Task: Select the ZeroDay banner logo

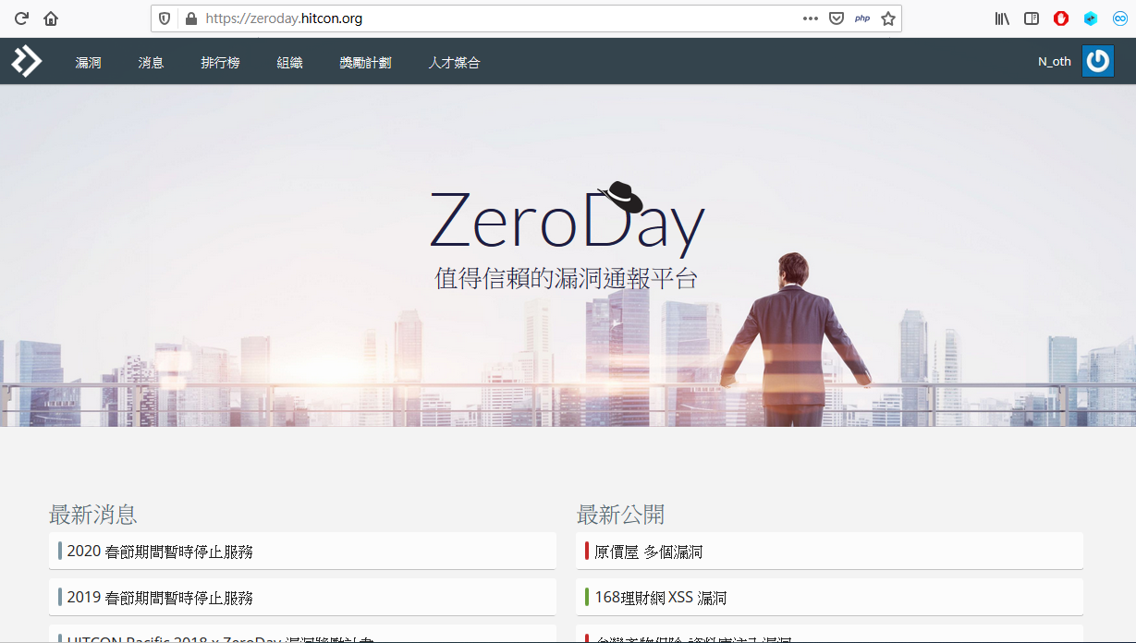Action: (568, 218)
